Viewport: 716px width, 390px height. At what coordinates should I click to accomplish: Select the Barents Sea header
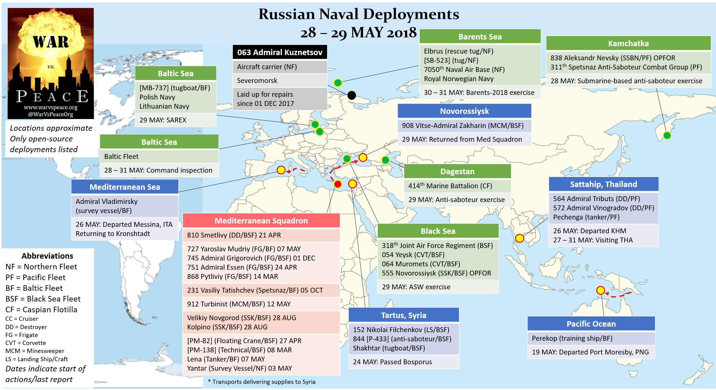click(x=480, y=37)
